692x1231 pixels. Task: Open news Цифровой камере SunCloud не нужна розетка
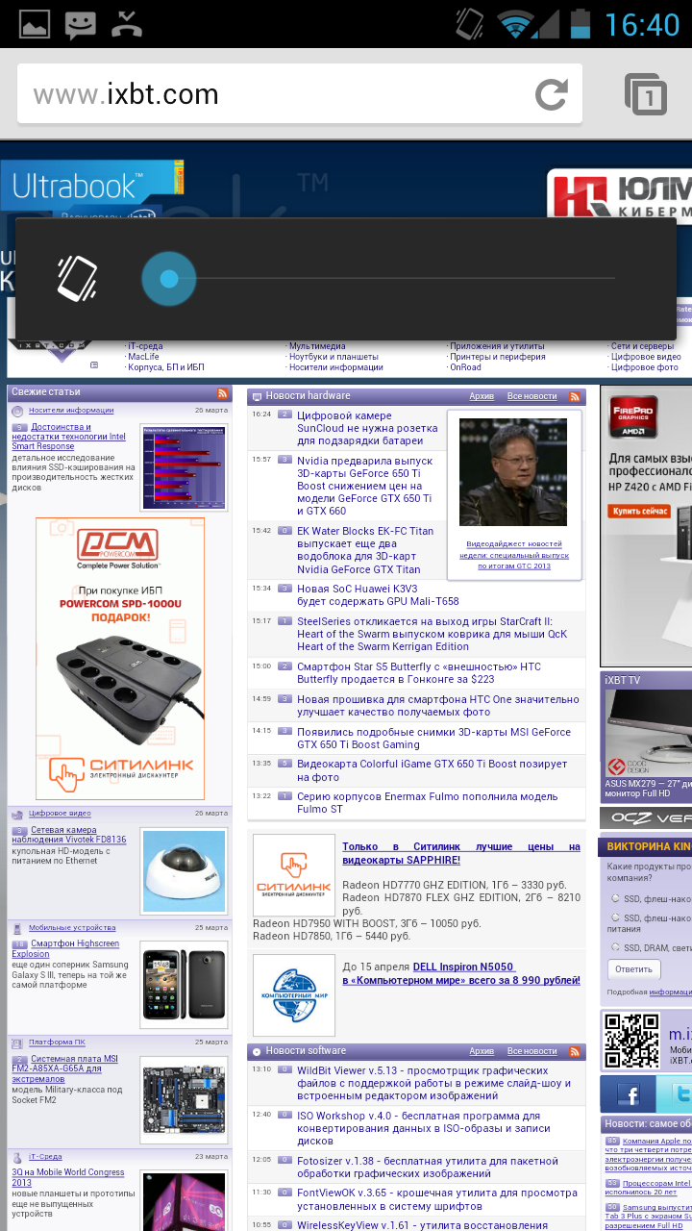(367, 428)
